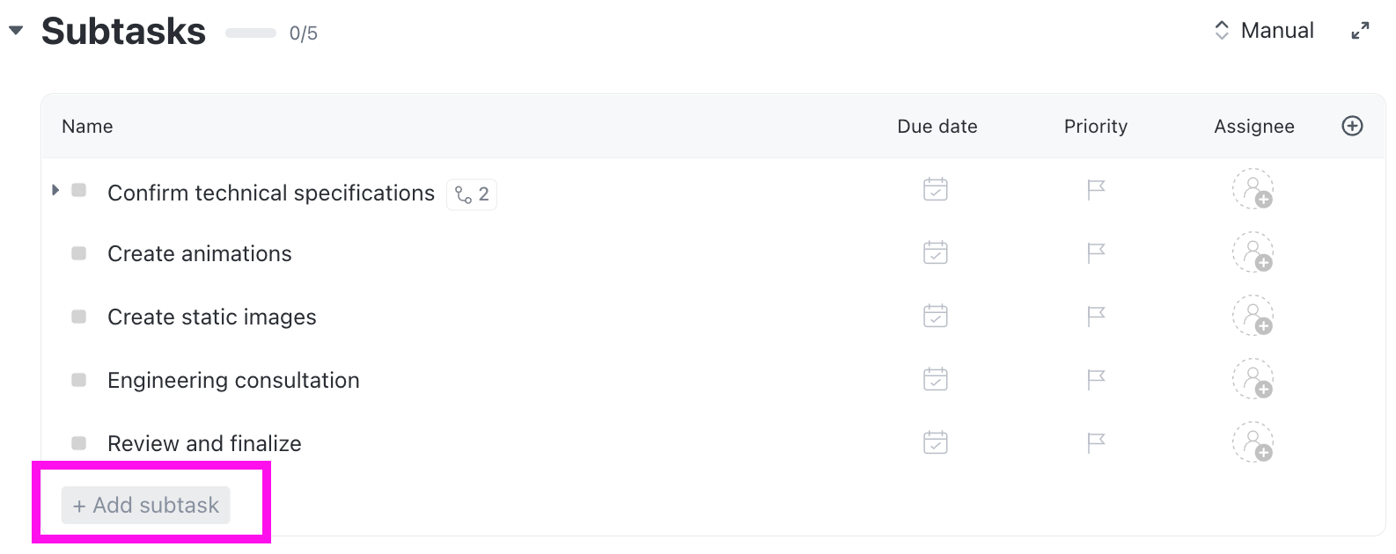
Task: Open the Engineering consultation subtask
Action: click(233, 381)
